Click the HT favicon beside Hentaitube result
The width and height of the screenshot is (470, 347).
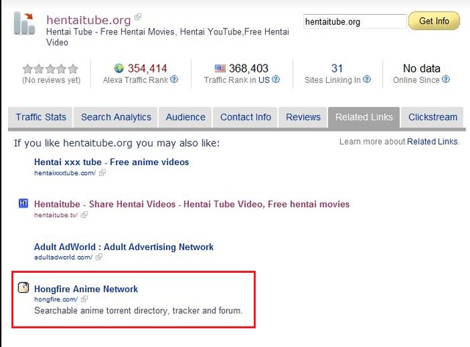tap(23, 203)
